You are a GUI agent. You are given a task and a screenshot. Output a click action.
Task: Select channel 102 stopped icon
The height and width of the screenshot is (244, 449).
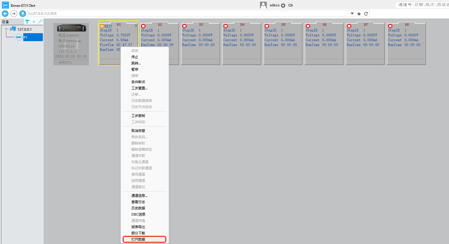(x=143, y=26)
